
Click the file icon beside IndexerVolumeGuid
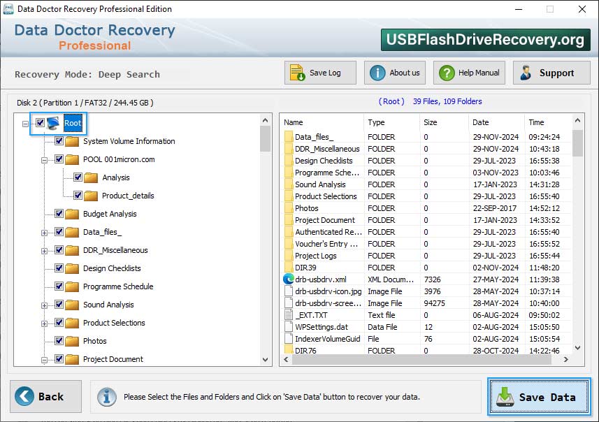[x=289, y=338]
